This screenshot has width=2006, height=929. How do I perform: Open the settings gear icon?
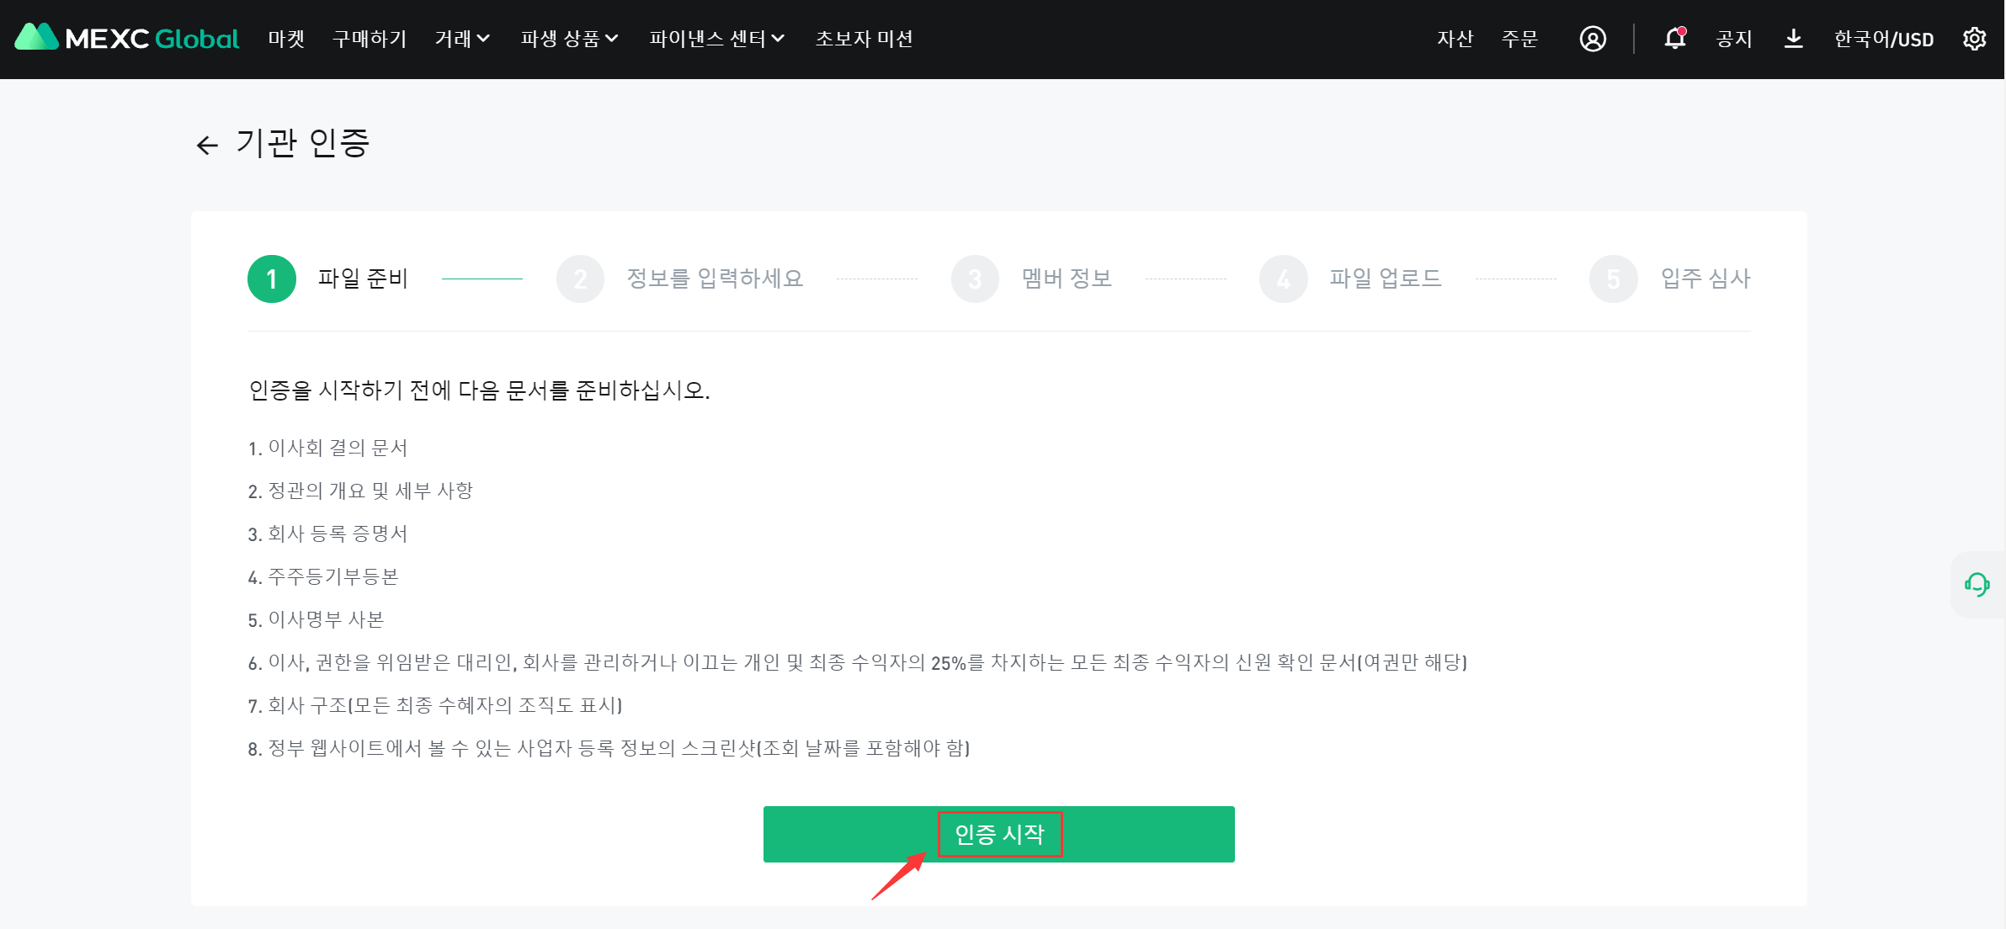tap(1974, 39)
